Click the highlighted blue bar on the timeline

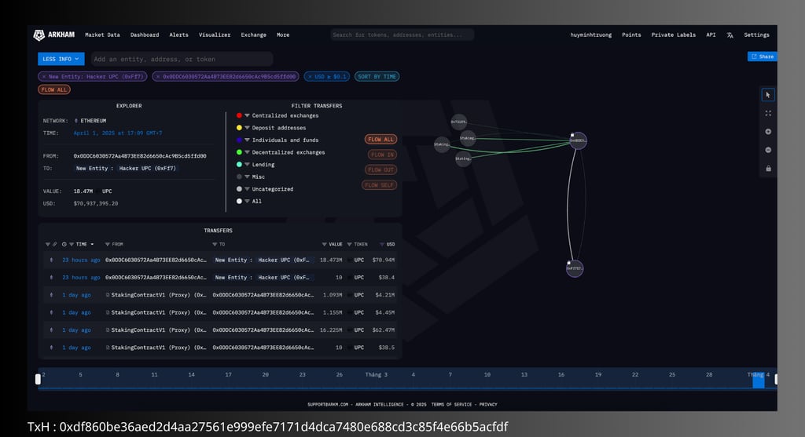[759, 380]
